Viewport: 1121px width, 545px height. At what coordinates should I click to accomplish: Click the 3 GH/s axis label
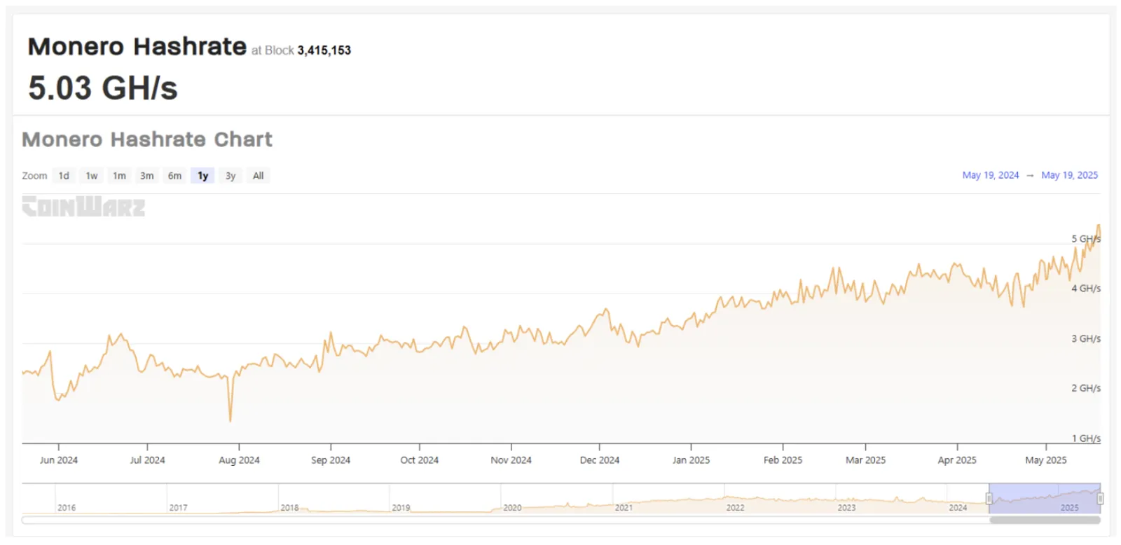(x=1086, y=338)
